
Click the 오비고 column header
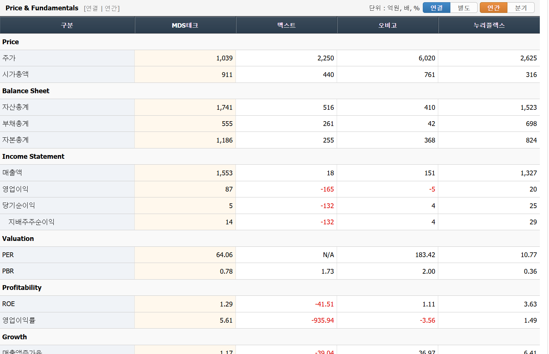coord(387,25)
